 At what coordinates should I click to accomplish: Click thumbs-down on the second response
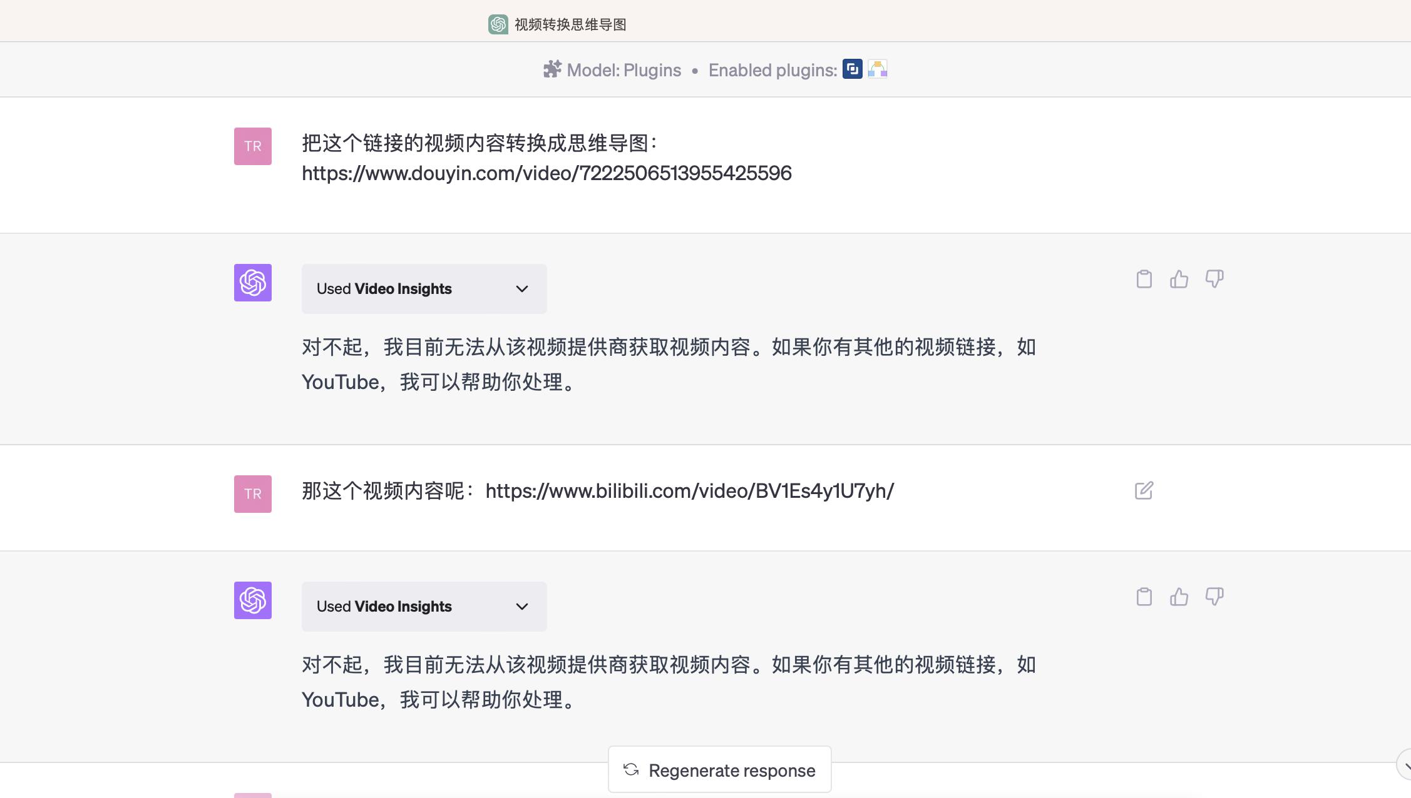coord(1214,597)
